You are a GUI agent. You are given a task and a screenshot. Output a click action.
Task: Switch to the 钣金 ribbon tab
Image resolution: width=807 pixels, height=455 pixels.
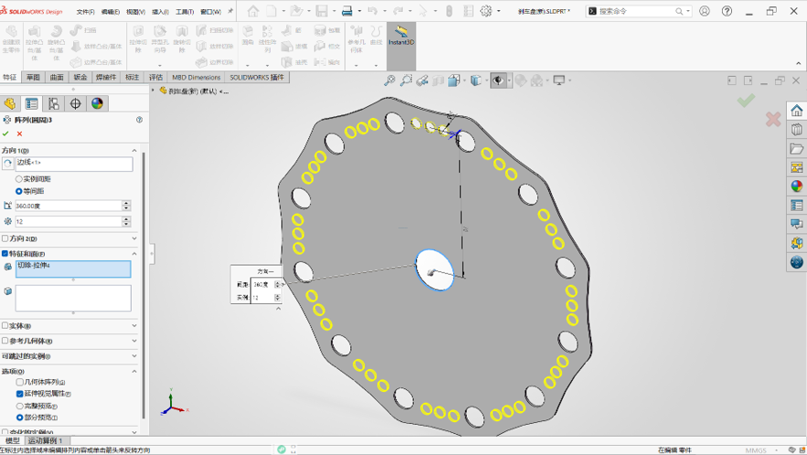80,78
